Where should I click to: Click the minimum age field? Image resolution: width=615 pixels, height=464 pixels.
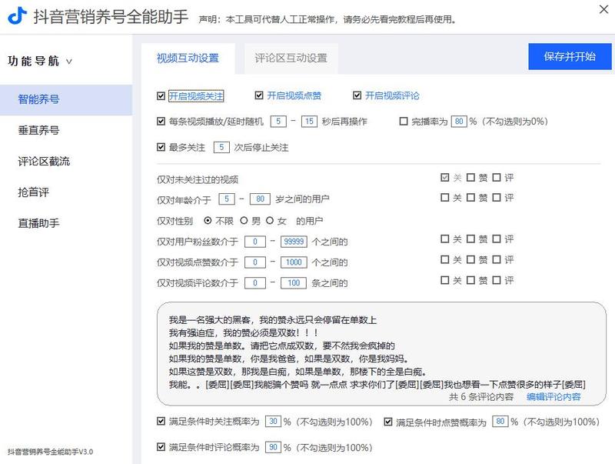[x=227, y=199]
